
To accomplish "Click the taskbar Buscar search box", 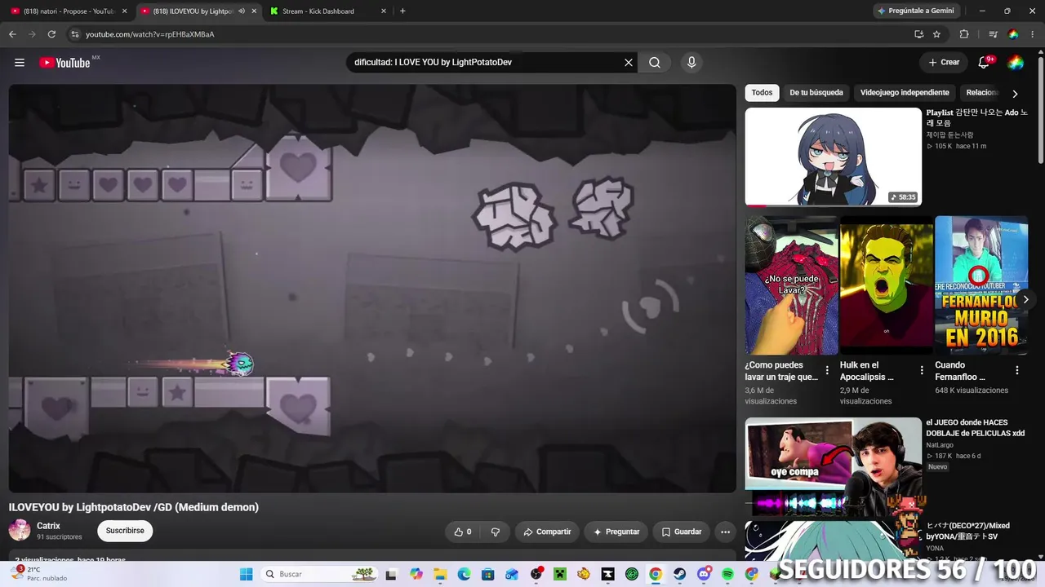I will [x=320, y=575].
